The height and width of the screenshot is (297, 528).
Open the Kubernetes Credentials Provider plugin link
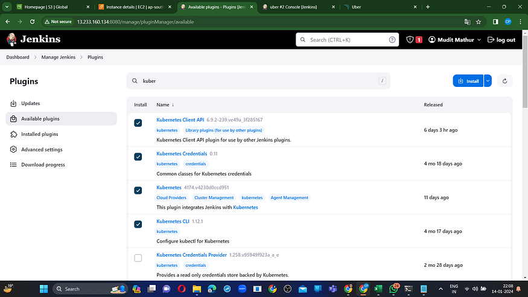tap(191, 255)
